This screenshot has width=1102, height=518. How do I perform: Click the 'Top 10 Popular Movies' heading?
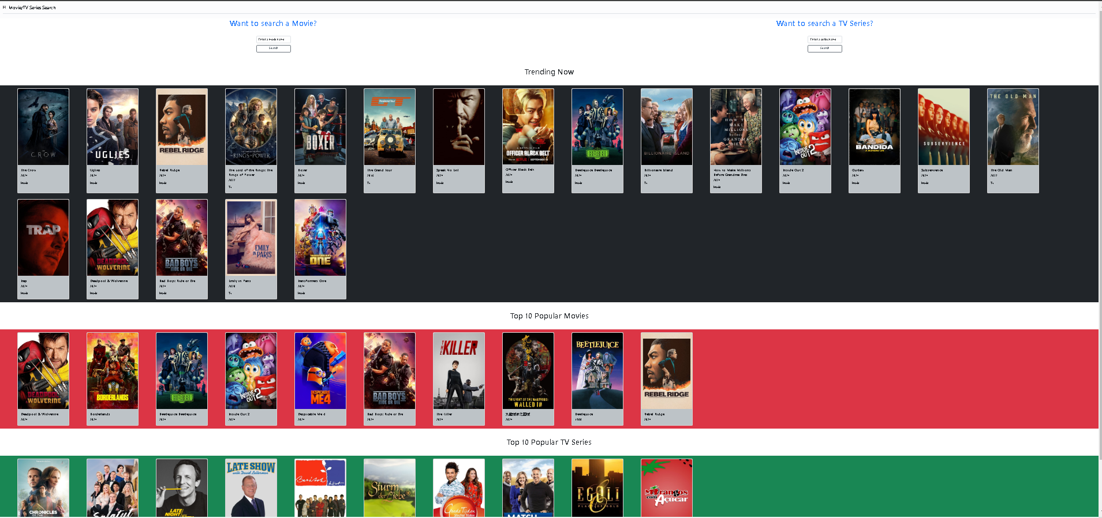pos(549,316)
